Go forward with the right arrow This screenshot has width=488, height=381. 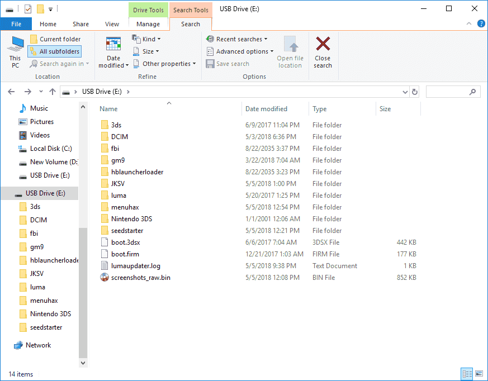pyautogui.click(x=28, y=92)
